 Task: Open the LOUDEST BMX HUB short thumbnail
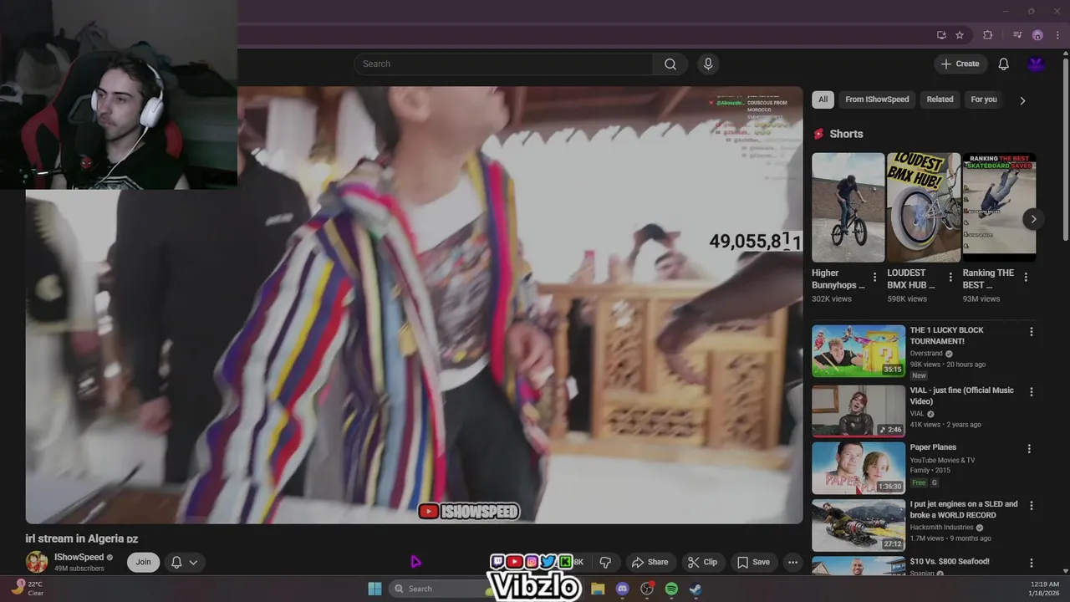click(923, 207)
